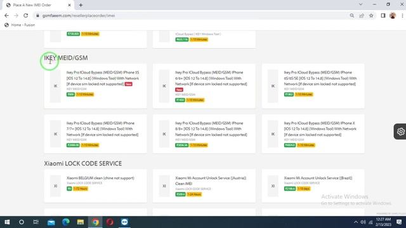Image resolution: width=406 pixels, height=228 pixels.
Task: Select Ikey Pro ICloud Bypass iPhone 8/8+ service
Action: [204, 134]
